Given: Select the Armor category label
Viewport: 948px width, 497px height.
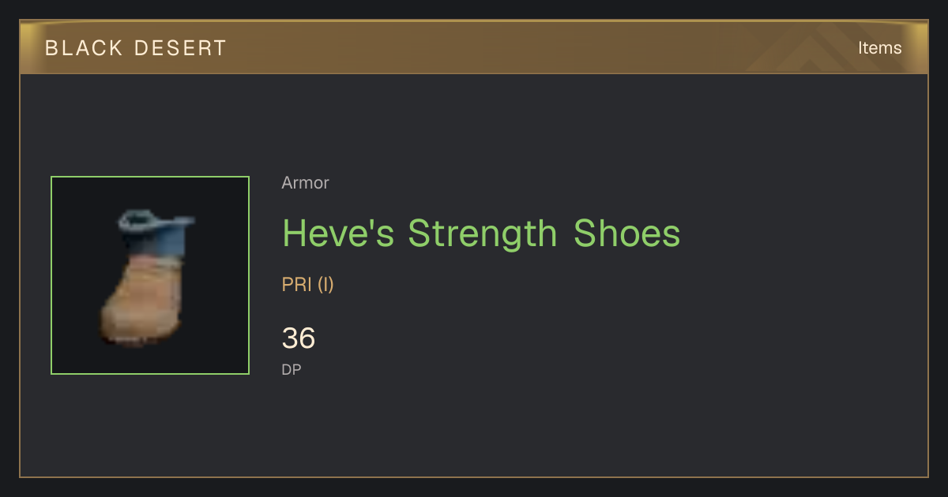Looking at the screenshot, I should pos(305,183).
